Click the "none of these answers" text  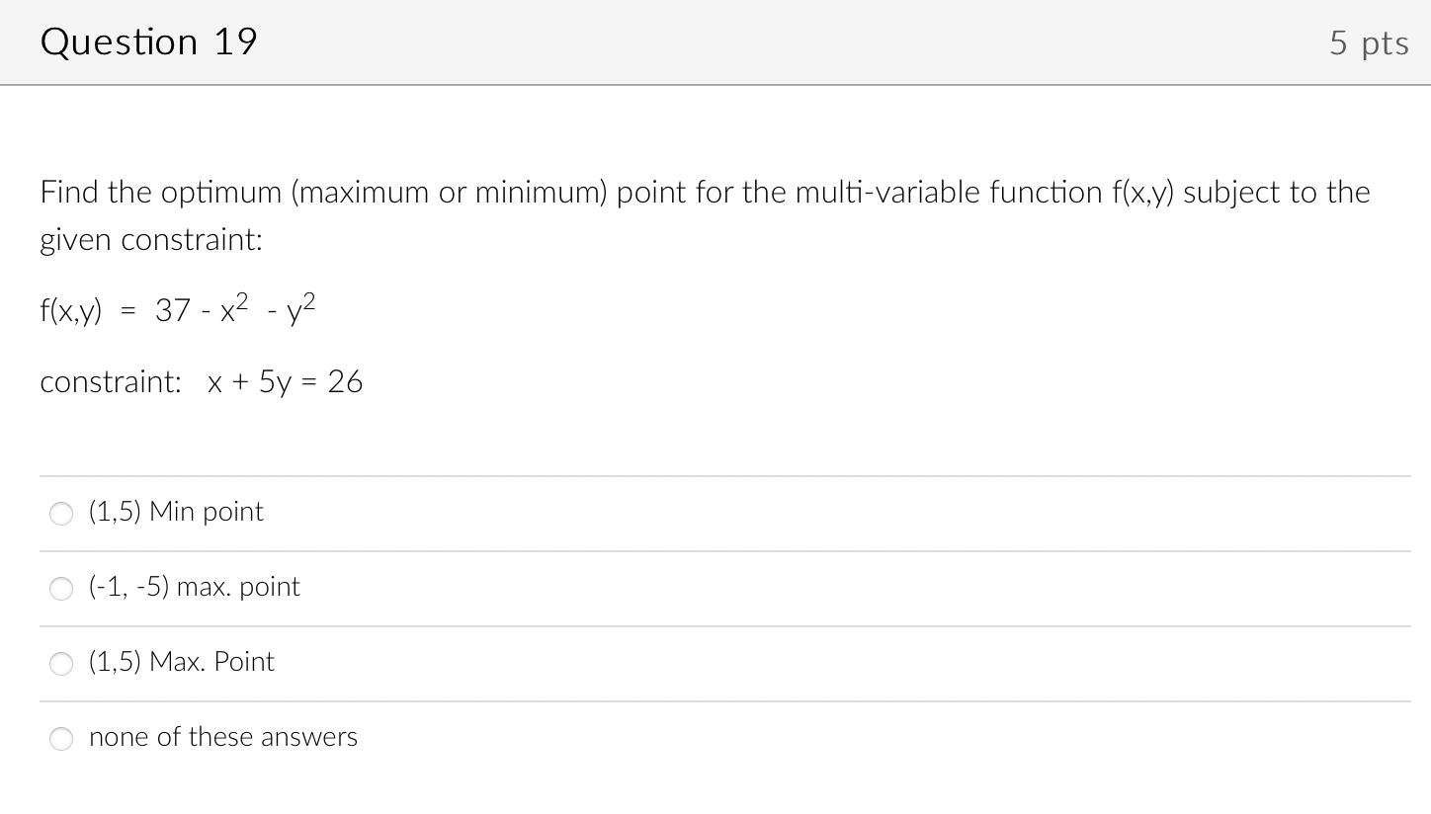[x=222, y=736]
